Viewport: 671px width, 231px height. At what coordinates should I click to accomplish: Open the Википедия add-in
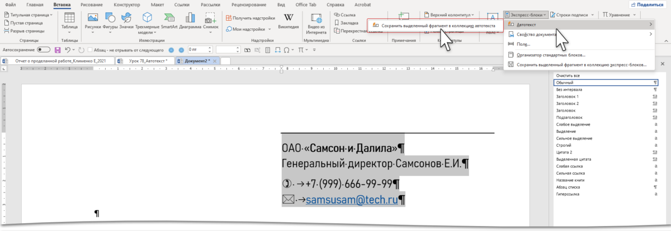tap(289, 21)
